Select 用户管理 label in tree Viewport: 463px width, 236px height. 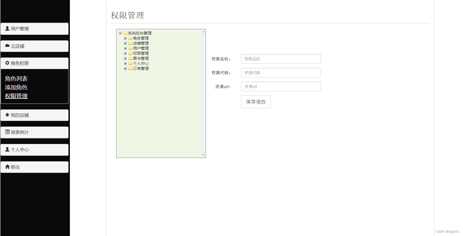click(x=141, y=48)
